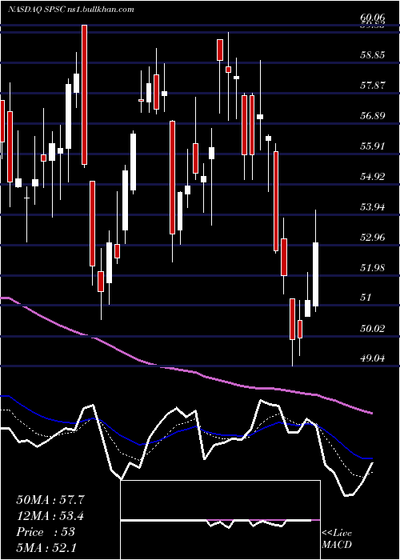Select the 57.87 price axis label
This screenshot has width=400, height=560.
pos(372,86)
